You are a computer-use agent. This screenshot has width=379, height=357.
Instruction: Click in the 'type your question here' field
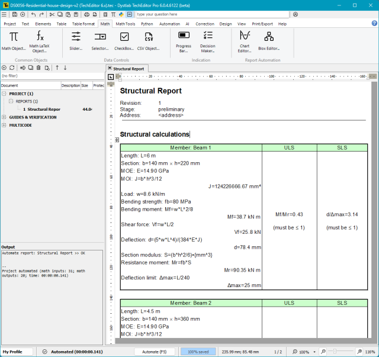[213, 14]
